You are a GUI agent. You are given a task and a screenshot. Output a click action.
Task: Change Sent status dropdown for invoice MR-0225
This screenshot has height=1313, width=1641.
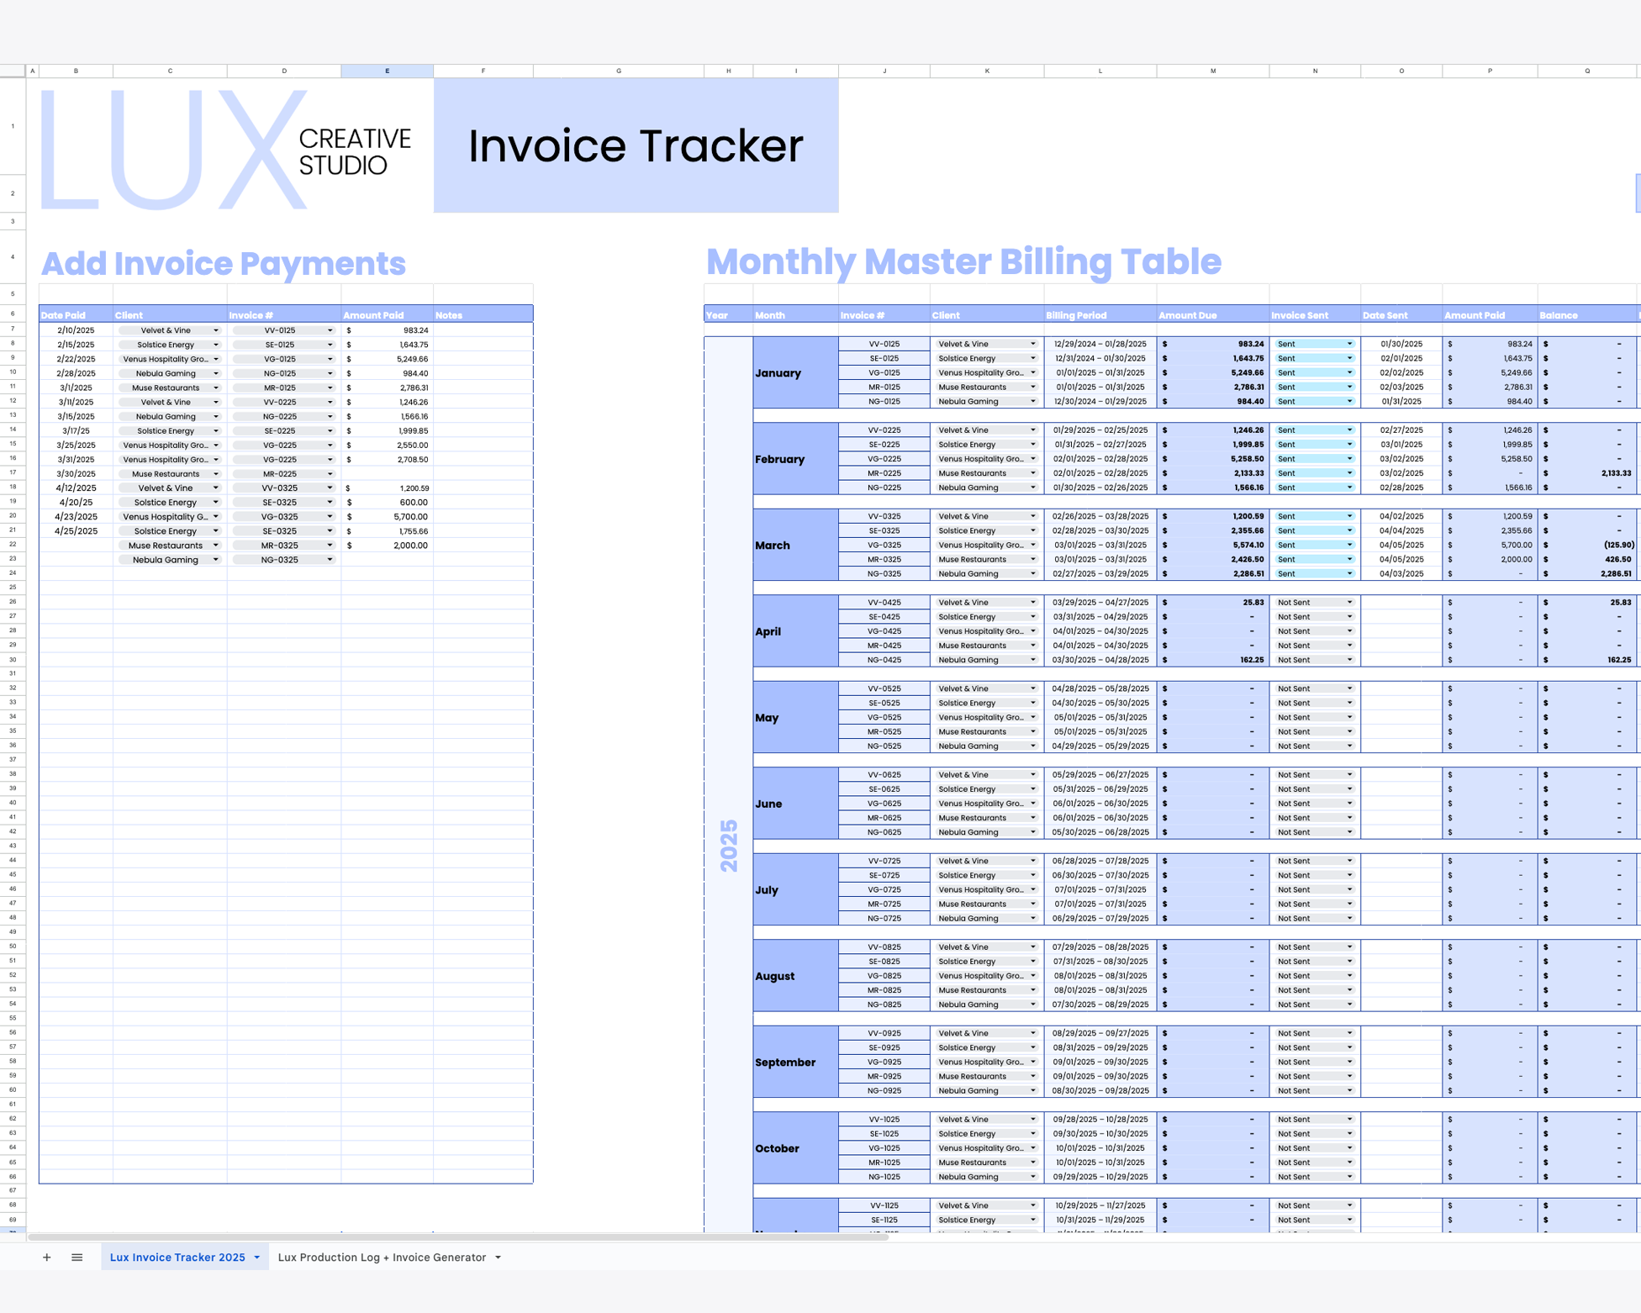coord(1349,473)
